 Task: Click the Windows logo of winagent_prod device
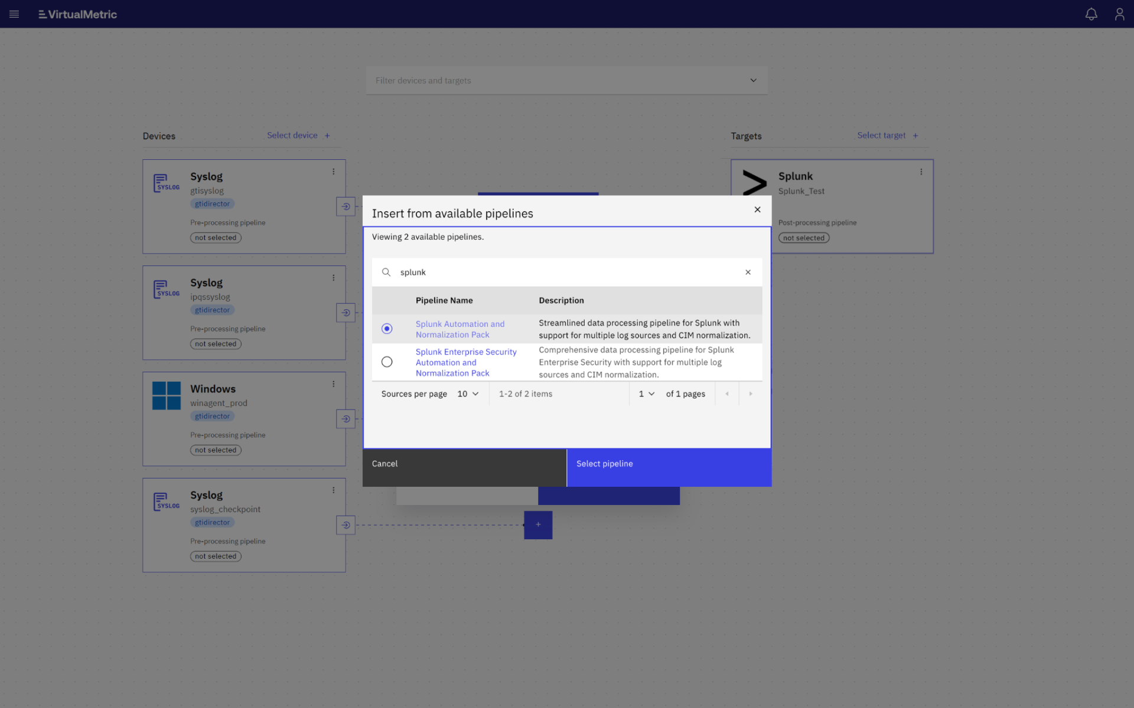click(x=167, y=395)
